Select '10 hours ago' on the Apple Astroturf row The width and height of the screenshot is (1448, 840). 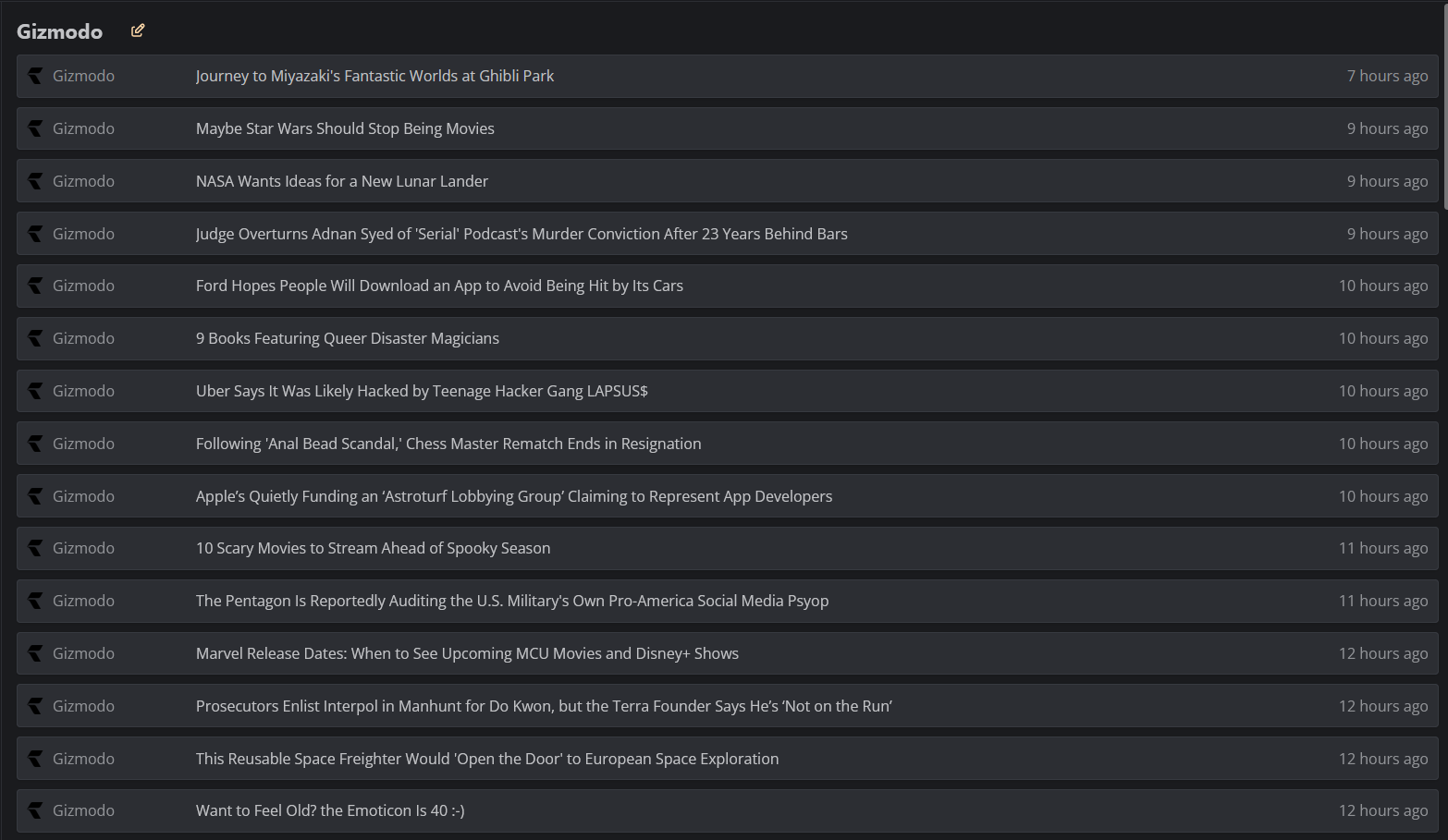(1383, 496)
